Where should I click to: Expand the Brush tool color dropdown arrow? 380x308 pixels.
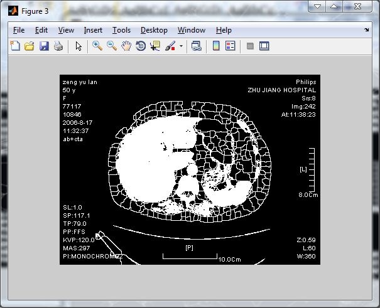tap(182, 46)
